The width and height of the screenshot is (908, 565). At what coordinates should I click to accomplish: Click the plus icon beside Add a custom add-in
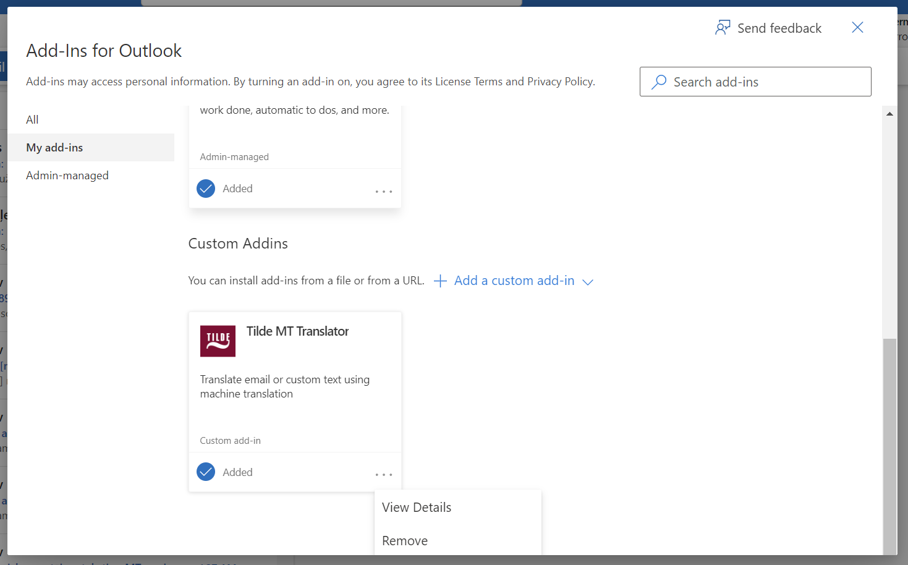pyautogui.click(x=440, y=281)
